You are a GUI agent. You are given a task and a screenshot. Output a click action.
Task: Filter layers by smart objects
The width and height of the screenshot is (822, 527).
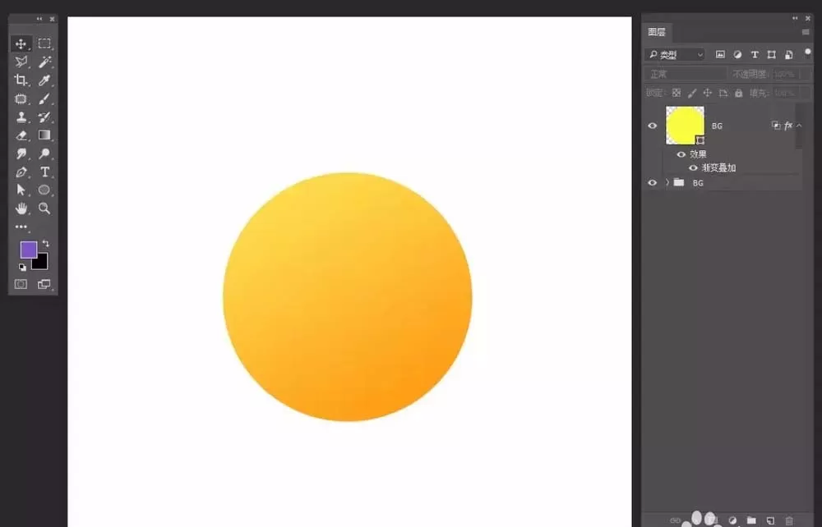(x=788, y=54)
